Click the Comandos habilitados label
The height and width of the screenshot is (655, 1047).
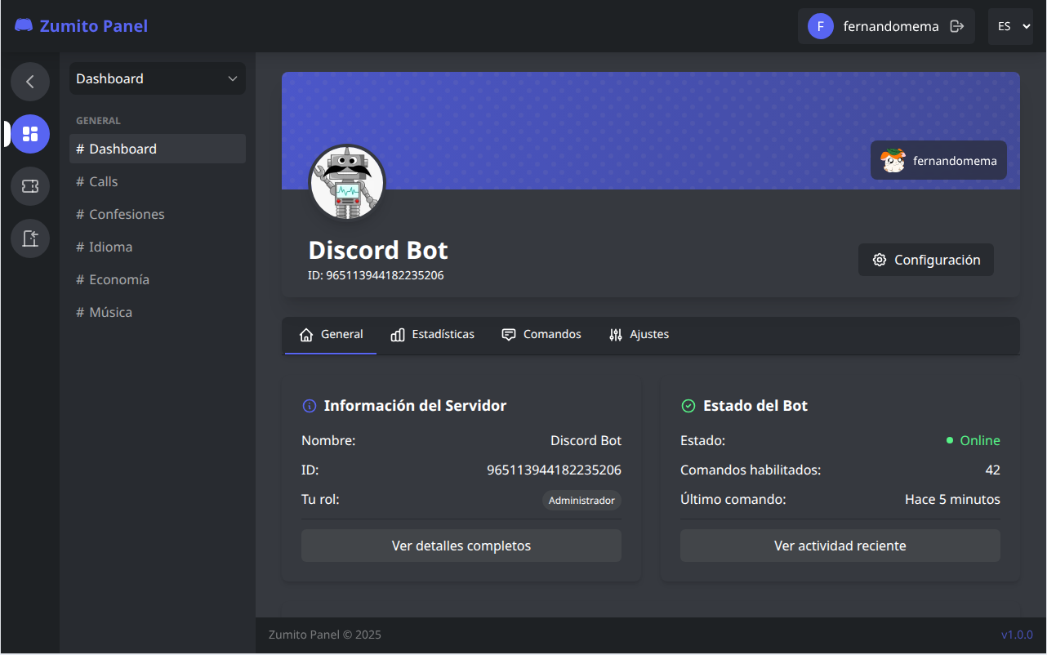(751, 470)
